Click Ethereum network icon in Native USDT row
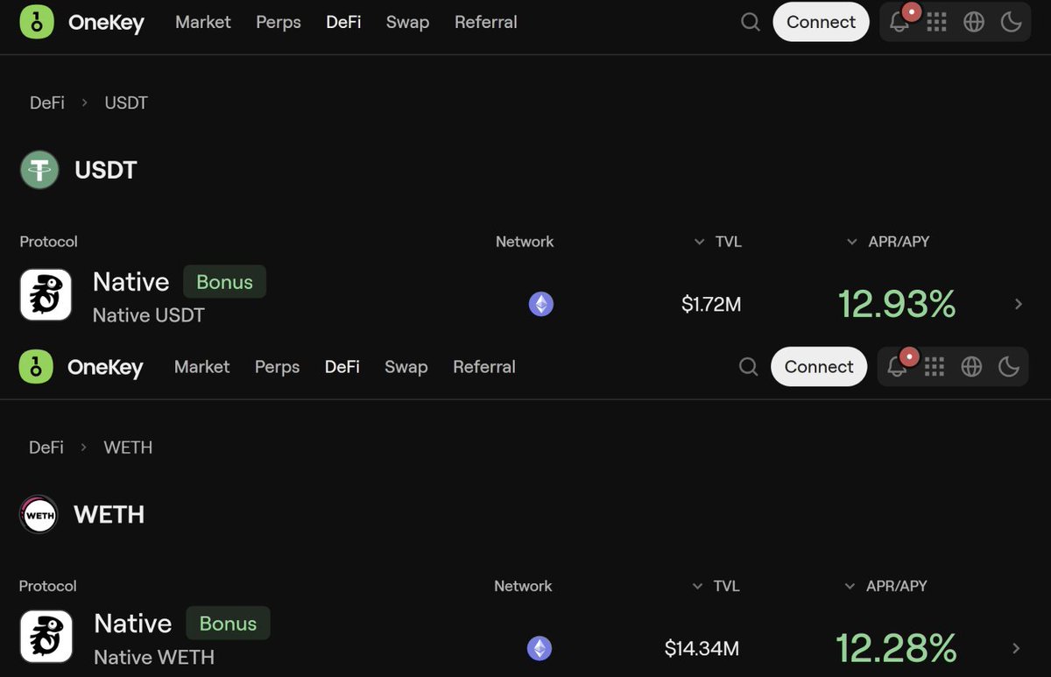This screenshot has height=677, width=1051. tap(541, 304)
